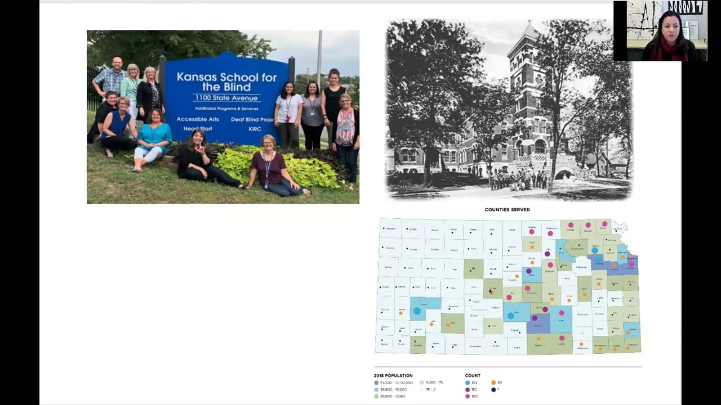Click the purple count 150 legend dot
721x405 pixels.
click(468, 390)
